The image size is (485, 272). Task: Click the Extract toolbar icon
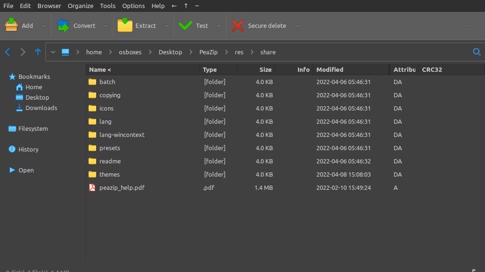pyautogui.click(x=125, y=25)
